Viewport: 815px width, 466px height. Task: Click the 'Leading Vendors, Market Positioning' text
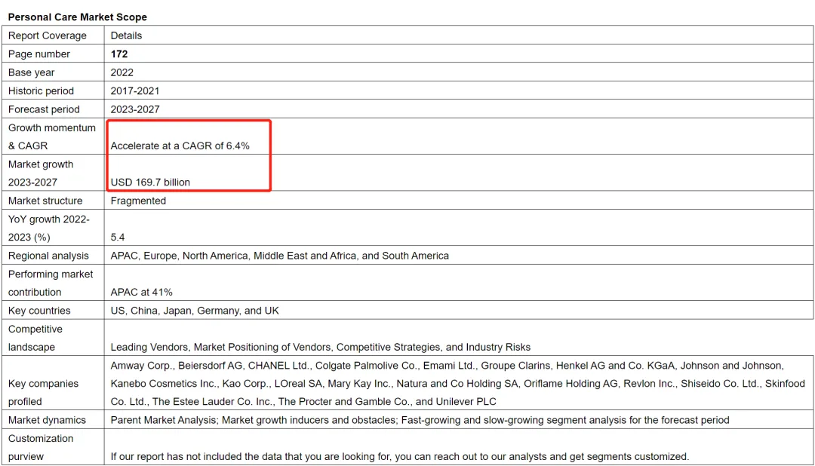click(x=320, y=347)
